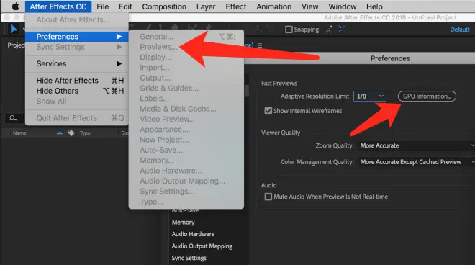This screenshot has width=475, height=265.
Task: Select Appearance in Preferences submenu
Action: click(x=186, y=130)
